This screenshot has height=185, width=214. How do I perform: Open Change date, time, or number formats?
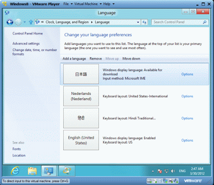35,52
